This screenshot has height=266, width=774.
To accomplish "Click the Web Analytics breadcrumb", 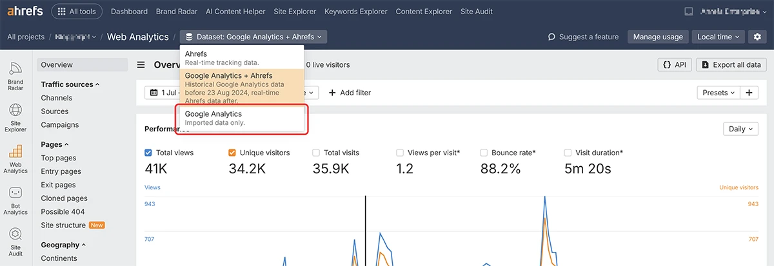I will 137,37.
